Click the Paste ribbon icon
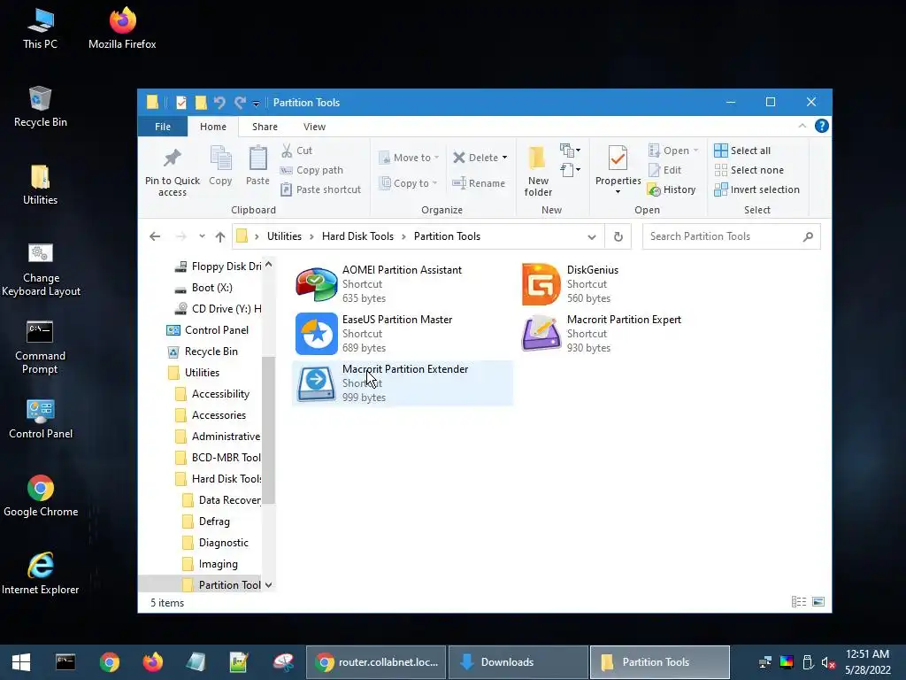 click(x=257, y=166)
